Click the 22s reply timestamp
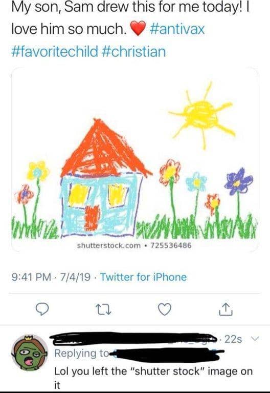The image size is (270, 393). (x=233, y=339)
